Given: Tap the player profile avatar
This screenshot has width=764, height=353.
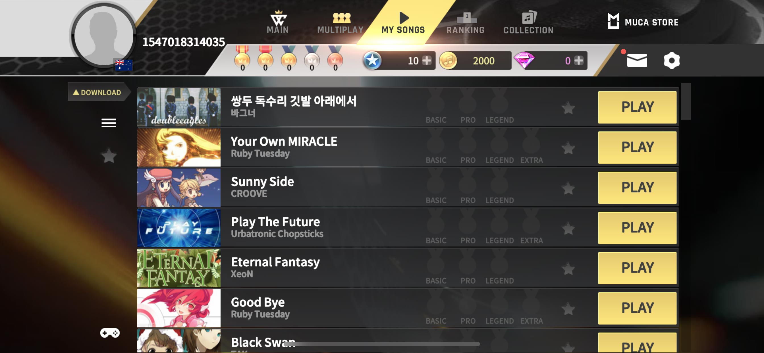Looking at the screenshot, I should (x=103, y=36).
